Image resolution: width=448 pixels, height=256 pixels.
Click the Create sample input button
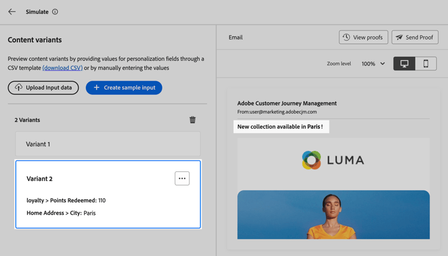pyautogui.click(x=124, y=88)
